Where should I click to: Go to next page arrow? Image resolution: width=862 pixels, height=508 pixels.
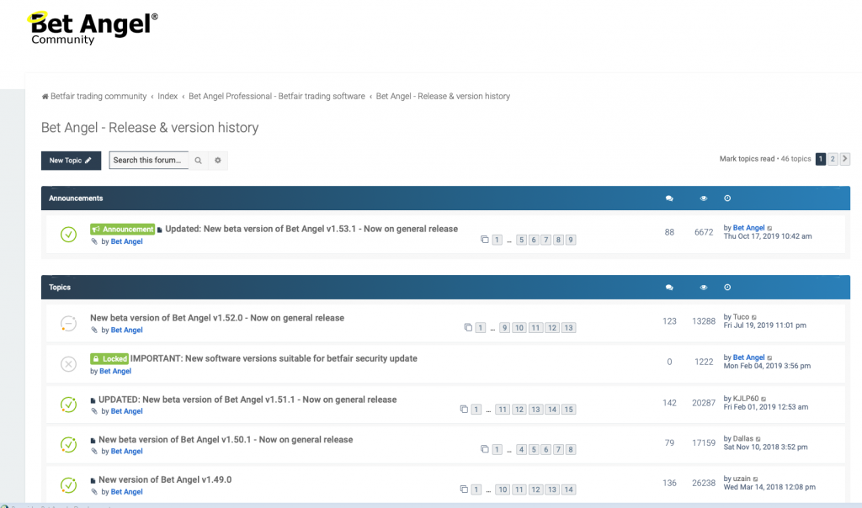coord(845,159)
